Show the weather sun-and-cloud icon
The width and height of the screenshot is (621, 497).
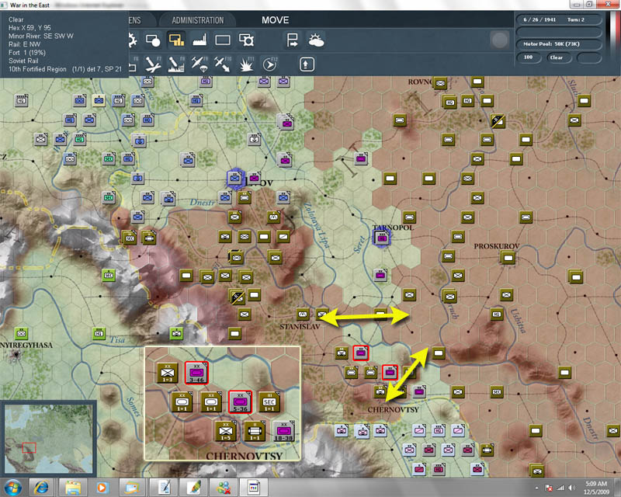[x=316, y=40]
